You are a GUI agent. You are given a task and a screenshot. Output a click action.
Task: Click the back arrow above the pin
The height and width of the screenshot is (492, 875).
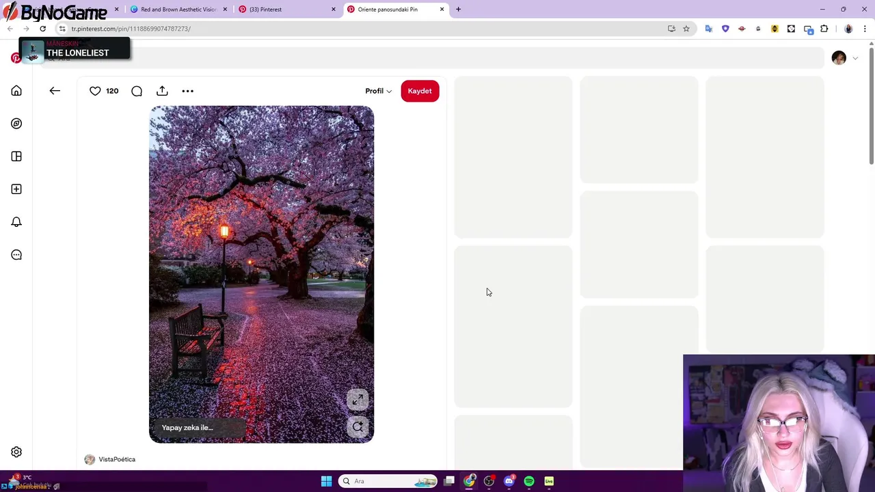pos(55,91)
